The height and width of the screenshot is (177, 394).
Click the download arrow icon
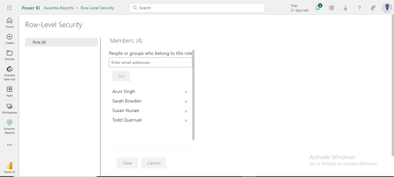346,8
